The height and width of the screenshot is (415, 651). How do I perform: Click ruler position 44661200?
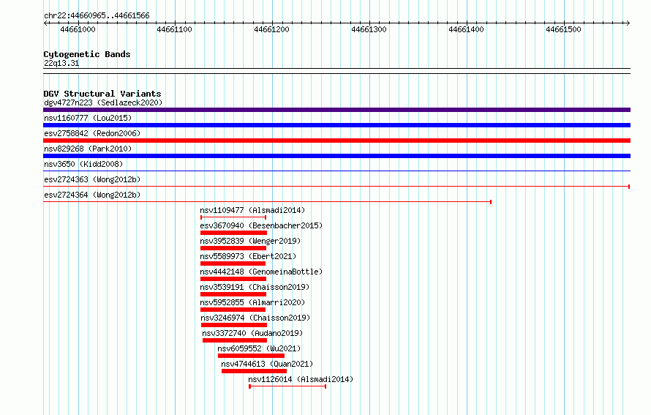pos(271,29)
